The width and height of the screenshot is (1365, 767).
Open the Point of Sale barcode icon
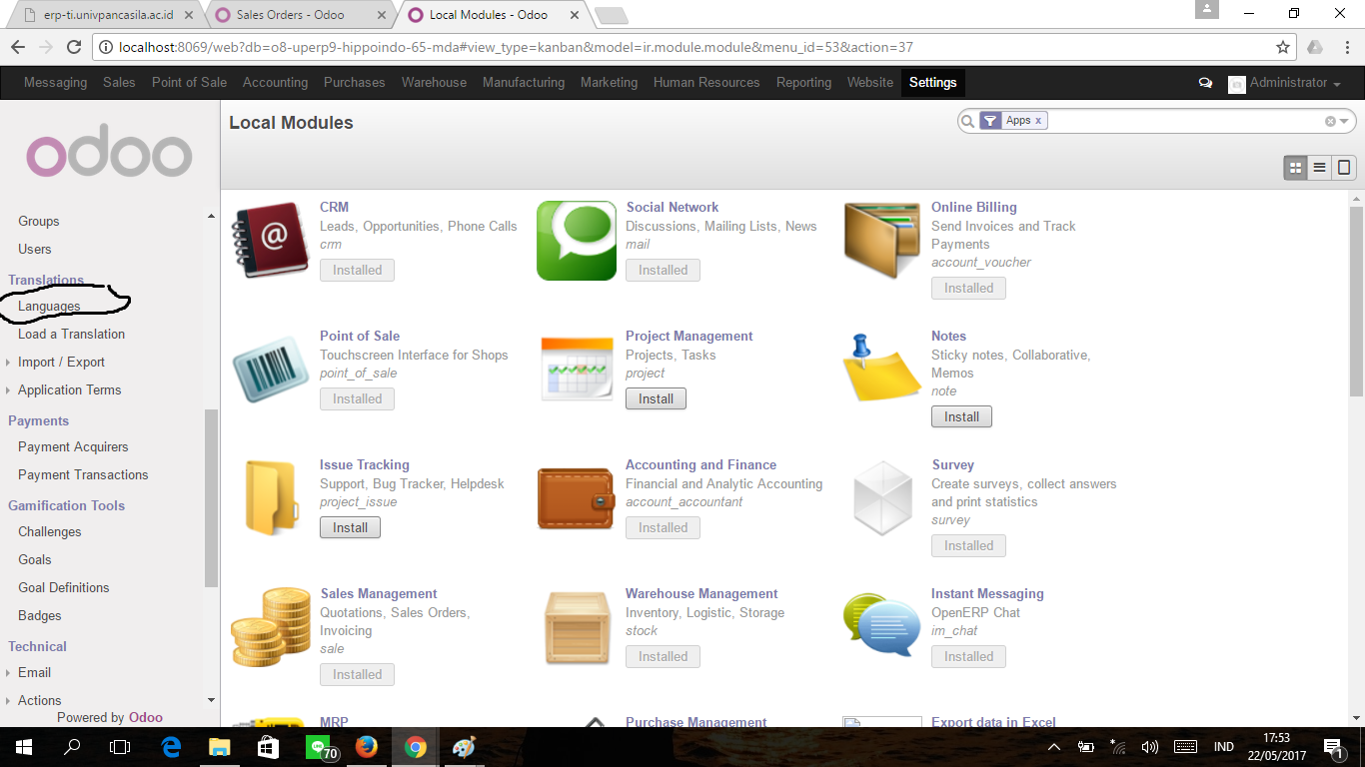click(270, 370)
